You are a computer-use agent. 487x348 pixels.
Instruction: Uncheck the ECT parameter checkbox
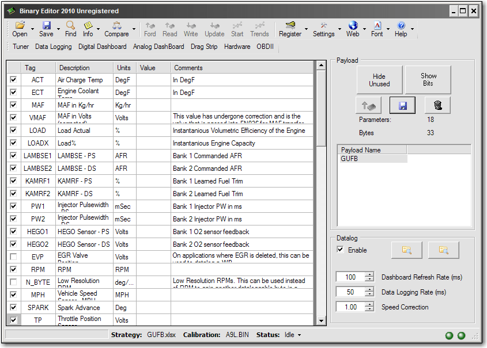tap(13, 93)
